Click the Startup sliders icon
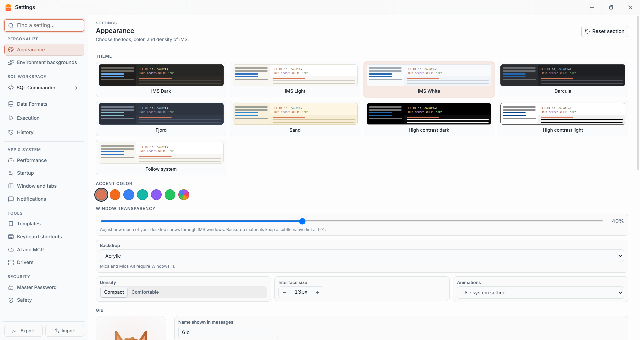Screen dimensions: 640x340 11,173
